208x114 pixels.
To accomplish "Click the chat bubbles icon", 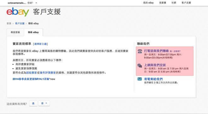I will [140, 65].
